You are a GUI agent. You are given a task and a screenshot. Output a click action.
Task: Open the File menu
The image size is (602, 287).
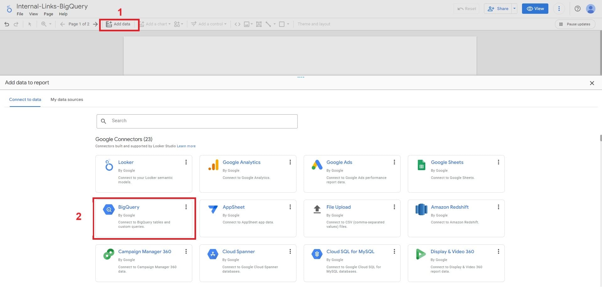click(x=20, y=14)
